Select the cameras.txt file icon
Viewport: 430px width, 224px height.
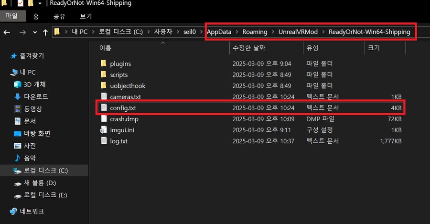(x=104, y=96)
